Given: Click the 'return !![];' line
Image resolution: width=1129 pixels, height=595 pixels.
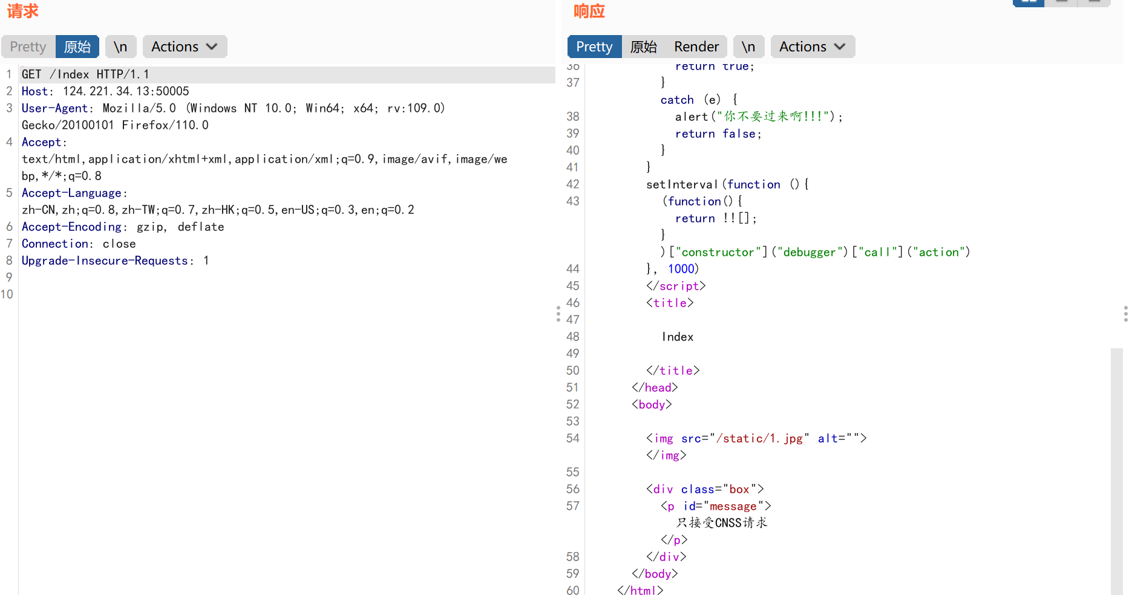Looking at the screenshot, I should click(716, 218).
